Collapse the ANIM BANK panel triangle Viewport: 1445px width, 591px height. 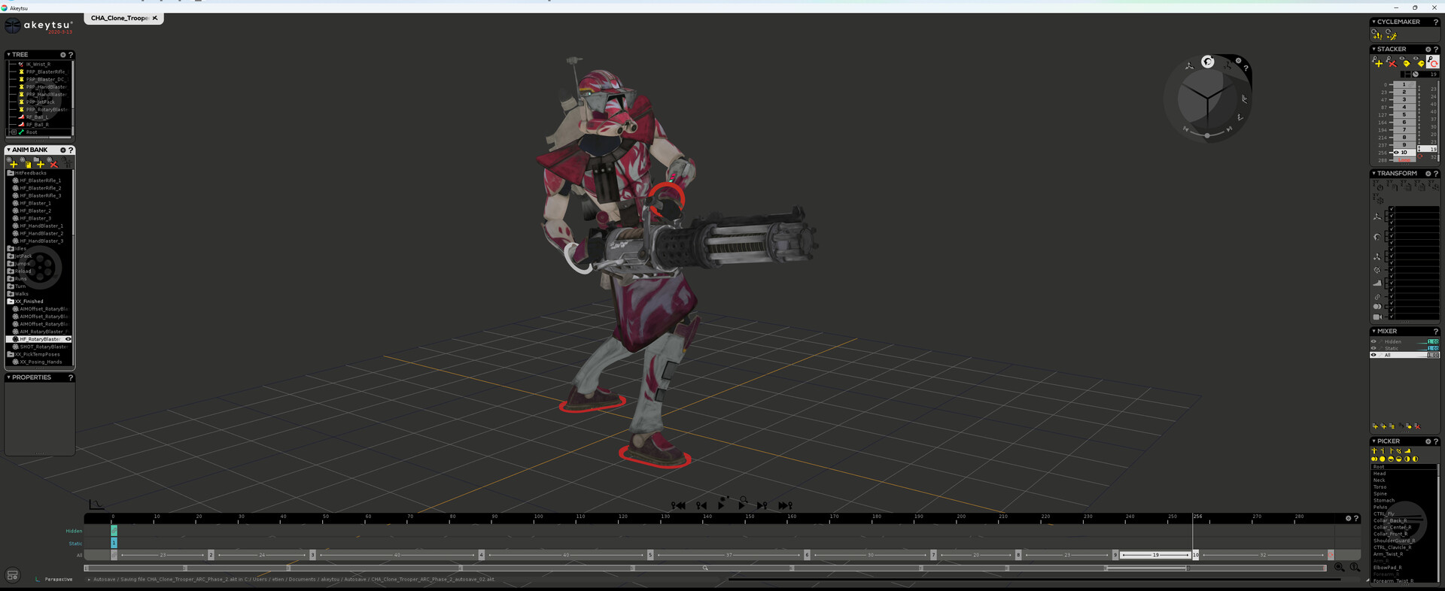coord(8,150)
